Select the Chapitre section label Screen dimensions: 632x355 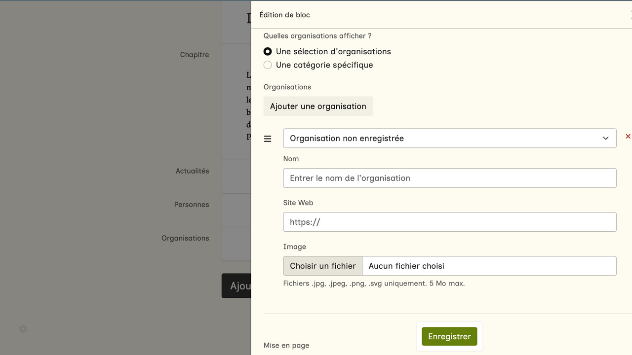(195, 55)
